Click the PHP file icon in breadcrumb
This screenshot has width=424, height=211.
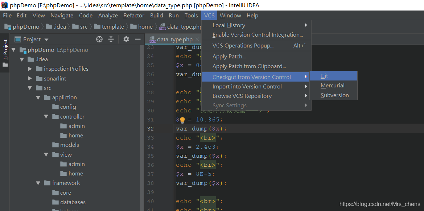coord(163,27)
